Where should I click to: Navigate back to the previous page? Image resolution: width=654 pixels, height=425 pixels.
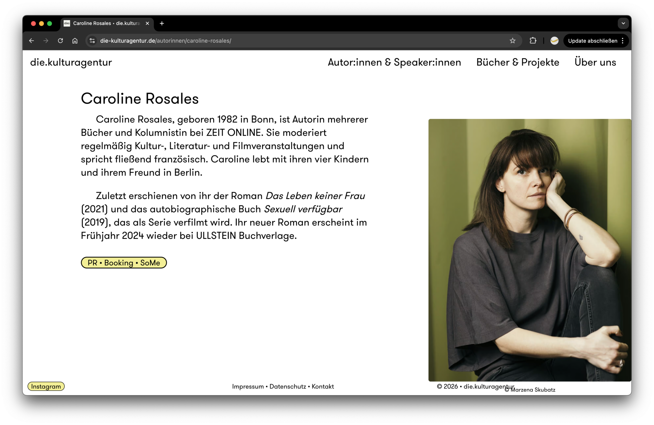coord(31,41)
